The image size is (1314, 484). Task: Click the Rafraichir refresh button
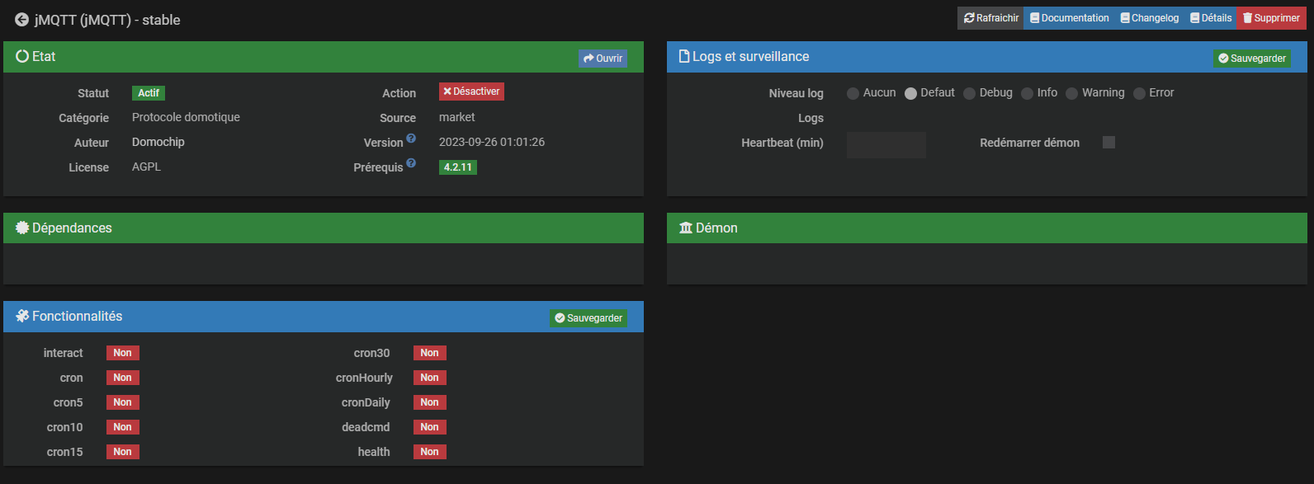coord(990,18)
